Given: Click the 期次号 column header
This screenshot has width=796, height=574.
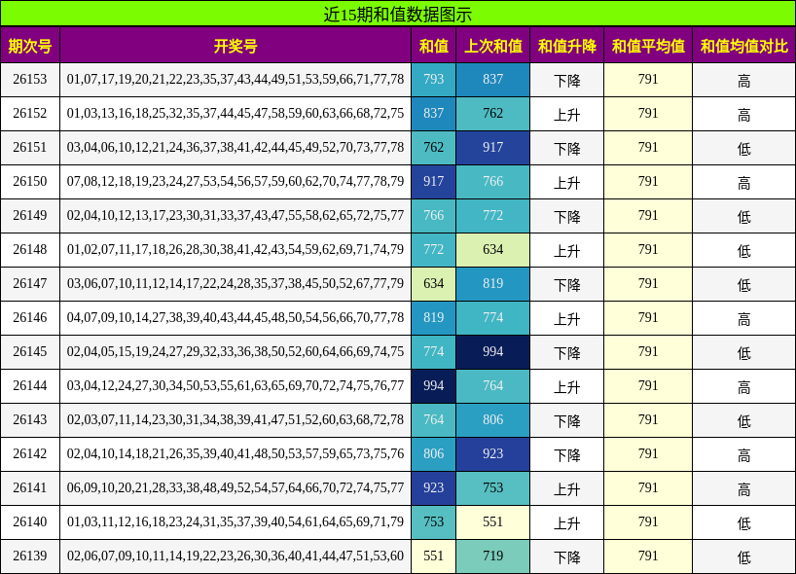Looking at the screenshot, I should click(x=30, y=46).
